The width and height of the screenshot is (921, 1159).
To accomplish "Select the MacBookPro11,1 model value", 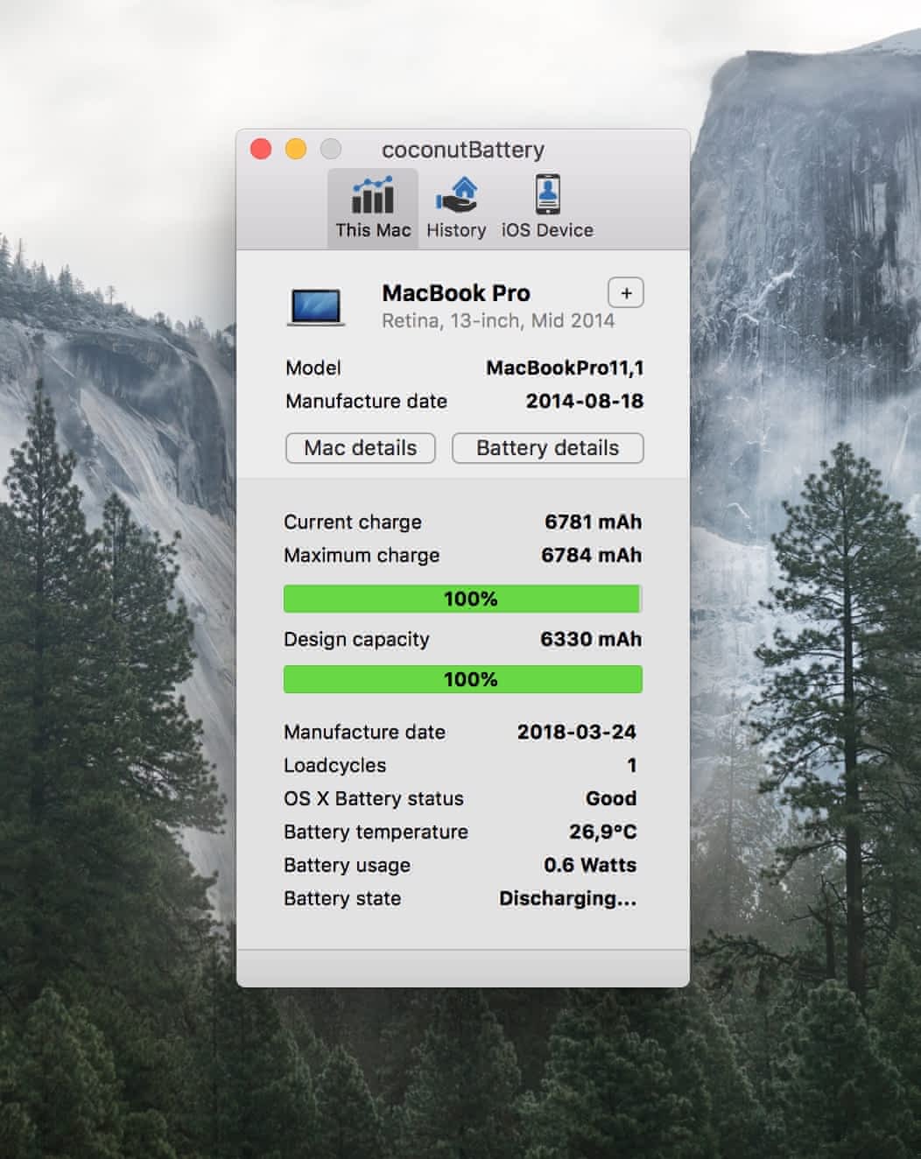I will pos(565,368).
